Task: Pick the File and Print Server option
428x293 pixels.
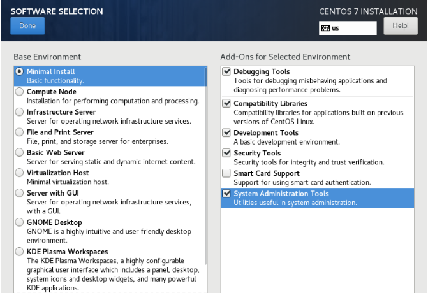Action: coord(19,132)
